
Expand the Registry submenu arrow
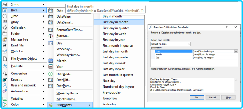pyautogui.click(x=44, y=80)
